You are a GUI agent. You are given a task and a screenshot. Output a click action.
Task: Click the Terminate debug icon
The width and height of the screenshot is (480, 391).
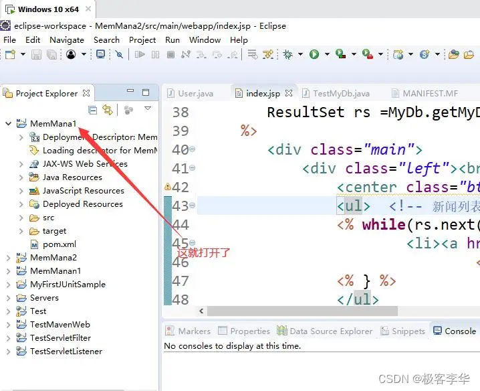click(171, 55)
